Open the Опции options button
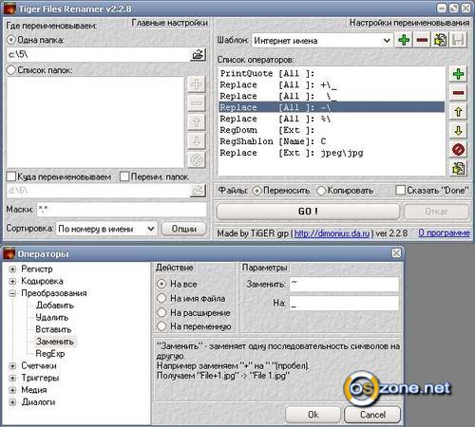Image resolution: width=475 pixels, height=427 pixels. 184,229
